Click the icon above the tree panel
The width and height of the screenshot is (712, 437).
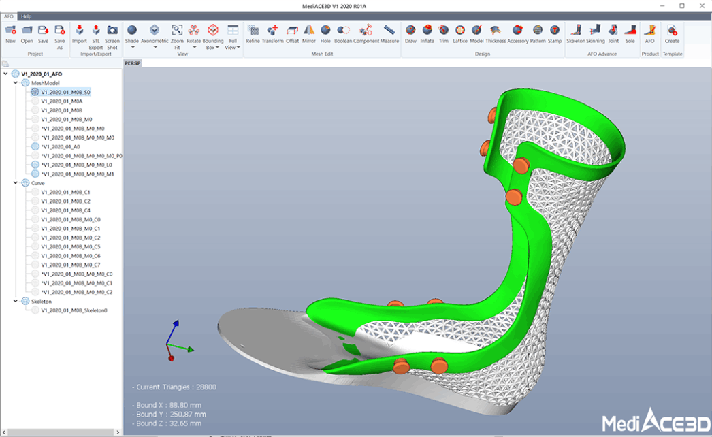click(5, 63)
